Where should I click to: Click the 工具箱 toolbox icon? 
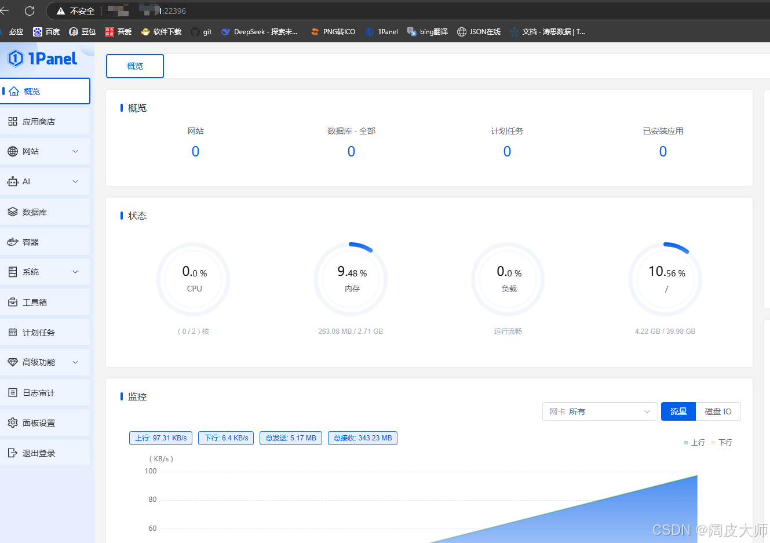click(13, 302)
